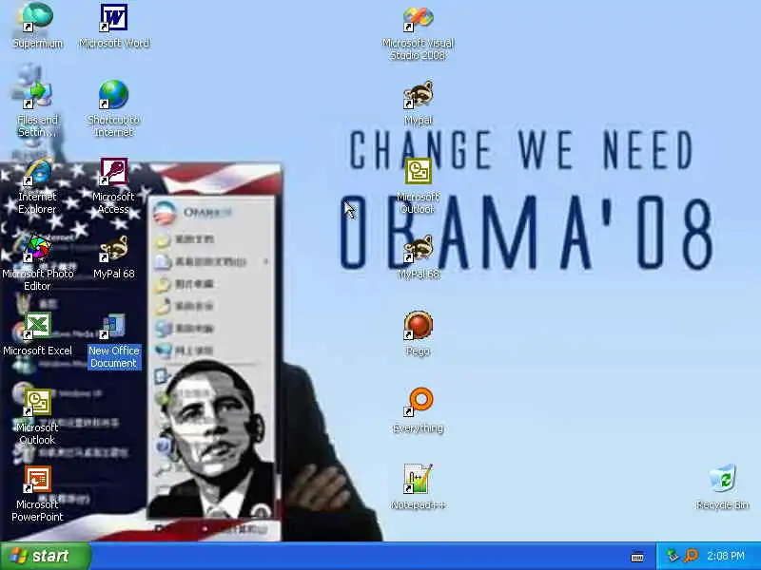Click the language bar keyboard icon in taskbar
The image size is (761, 570).
[637, 557]
